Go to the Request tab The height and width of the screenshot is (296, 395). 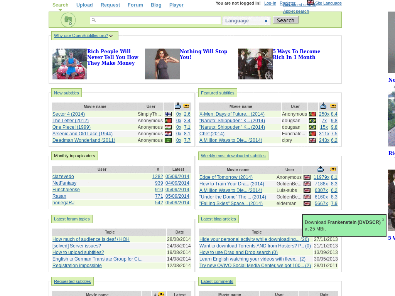click(x=110, y=5)
